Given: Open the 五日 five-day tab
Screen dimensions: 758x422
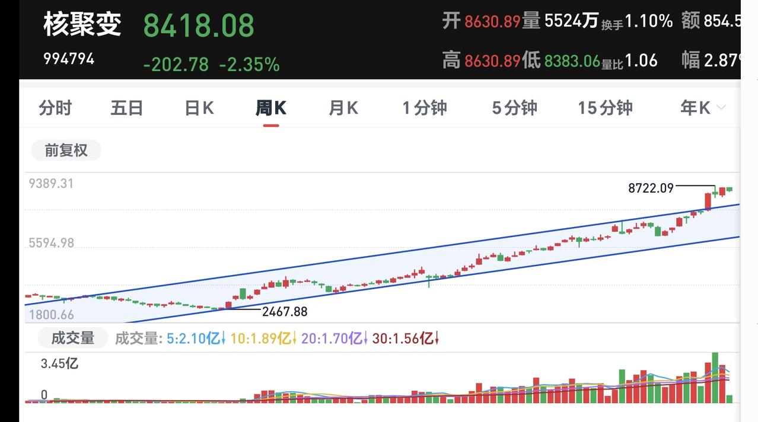Looking at the screenshot, I should click(x=127, y=108).
